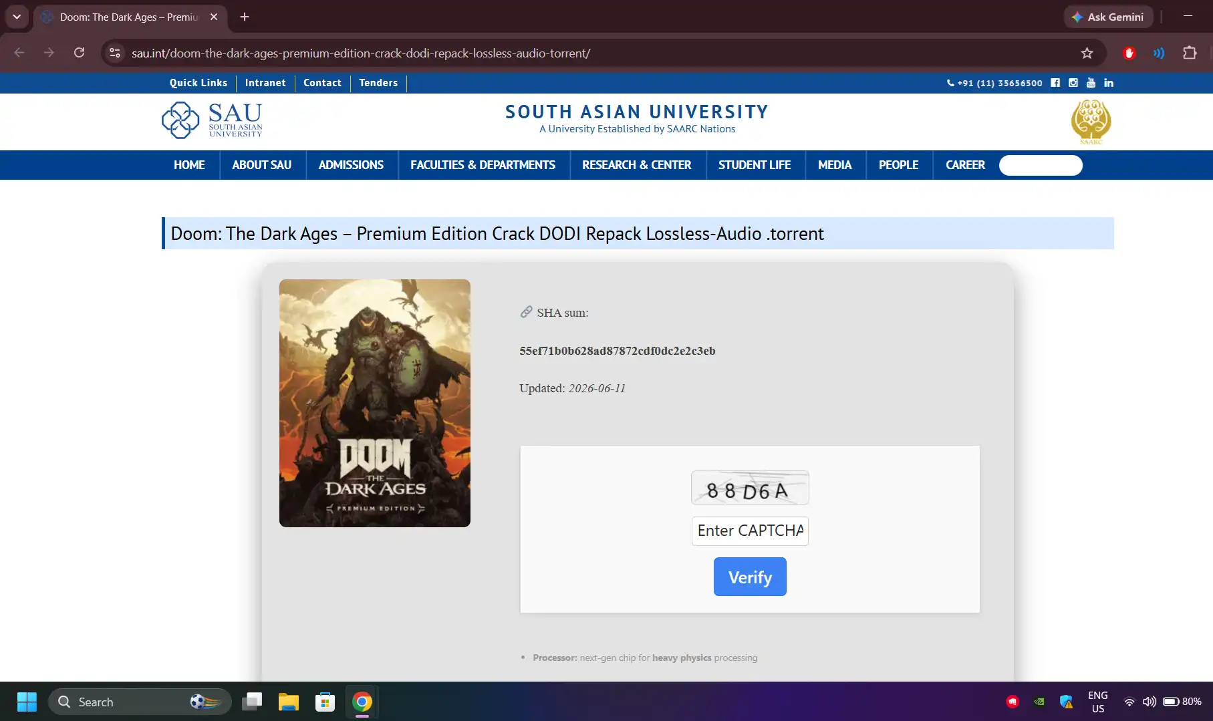This screenshot has width=1213, height=721.
Task: Focus the Enter CAPTCHA field
Action: point(750,531)
